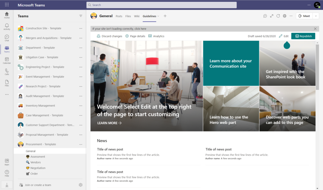Open the Chat section

tap(7, 38)
